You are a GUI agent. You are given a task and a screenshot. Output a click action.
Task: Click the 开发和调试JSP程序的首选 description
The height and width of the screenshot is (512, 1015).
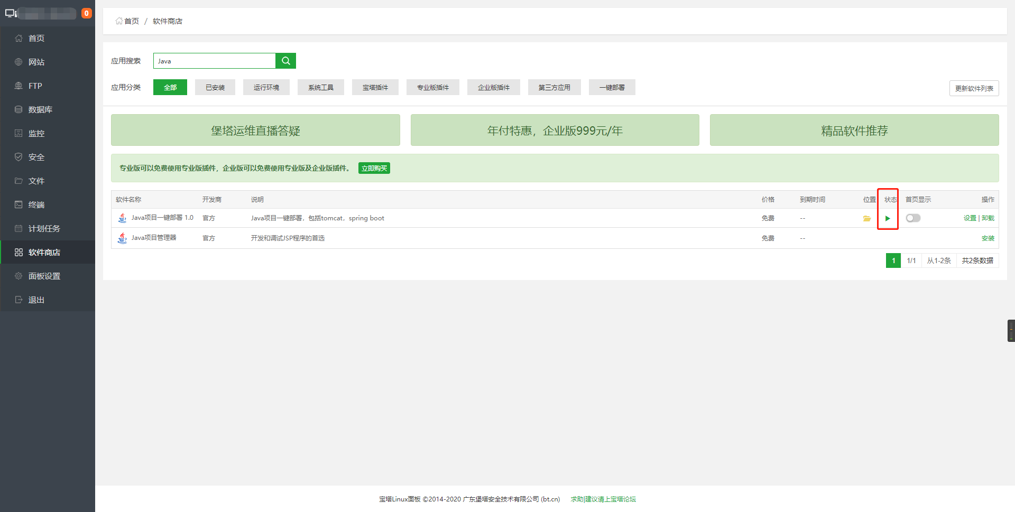coord(288,238)
